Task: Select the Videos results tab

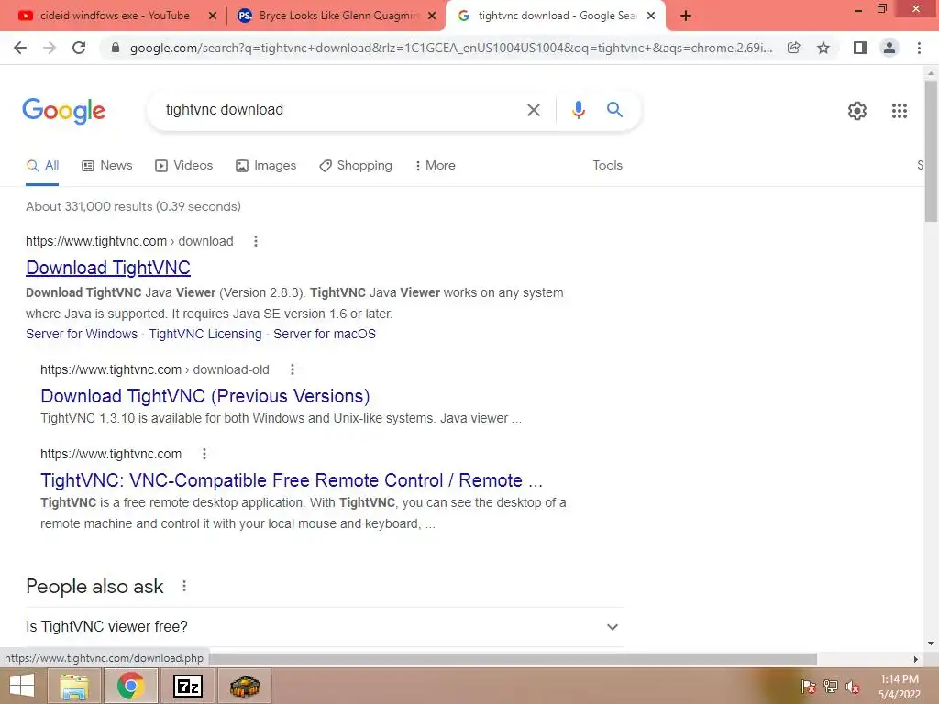Action: pos(183,166)
